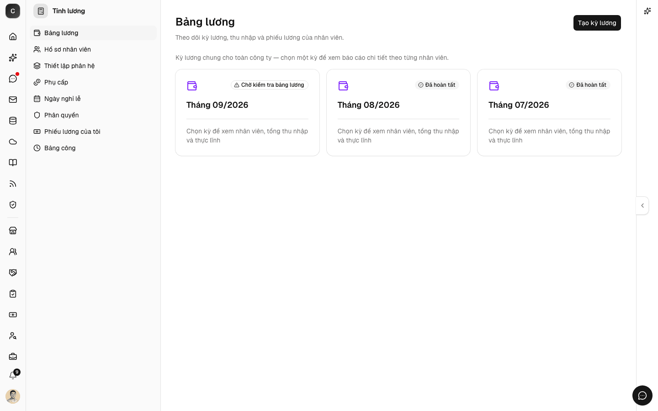Open the book icon in left rail
This screenshot has width=658, height=411.
pyautogui.click(x=13, y=163)
